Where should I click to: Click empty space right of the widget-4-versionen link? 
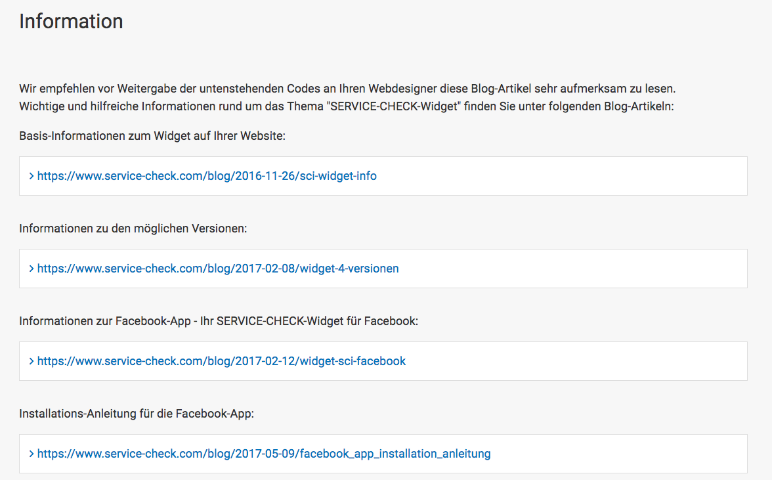571,269
